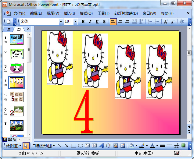194x159 pixels.
Task: Select slide 7 thumbnail
Action: coord(16,125)
